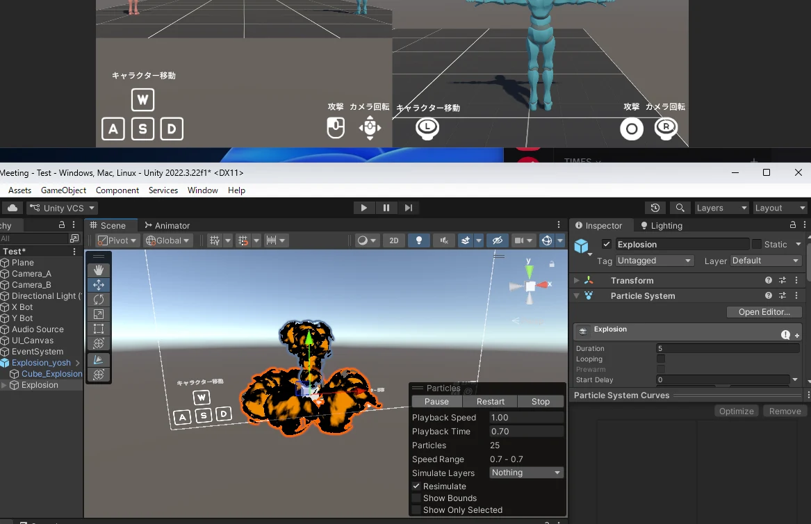
Task: Switch to the Animator tab
Action: pyautogui.click(x=167, y=226)
